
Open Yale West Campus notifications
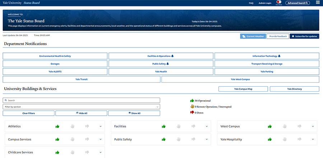point(240,79)
